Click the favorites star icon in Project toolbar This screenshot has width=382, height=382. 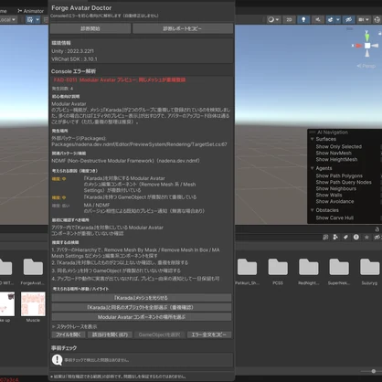click(x=366, y=237)
